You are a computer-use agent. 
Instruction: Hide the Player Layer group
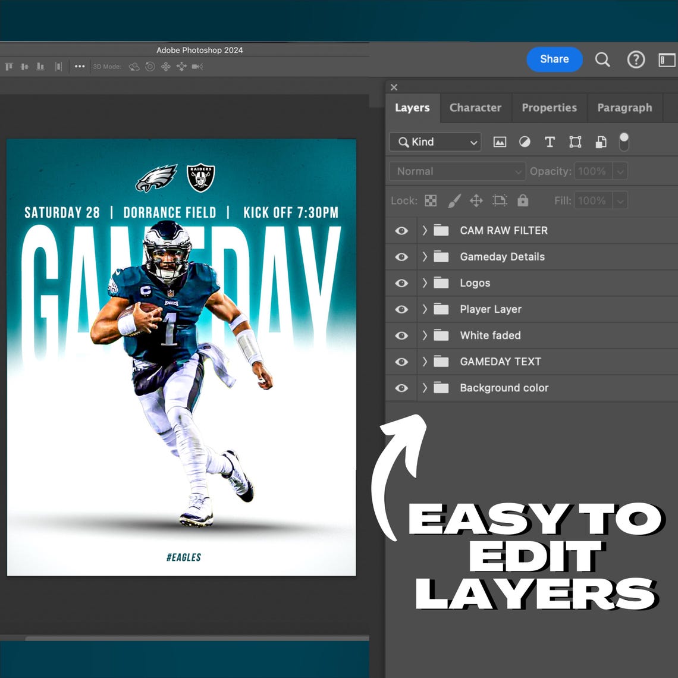click(401, 309)
